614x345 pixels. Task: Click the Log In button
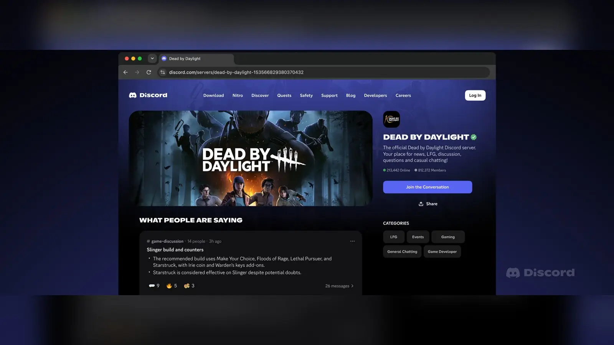click(x=475, y=95)
